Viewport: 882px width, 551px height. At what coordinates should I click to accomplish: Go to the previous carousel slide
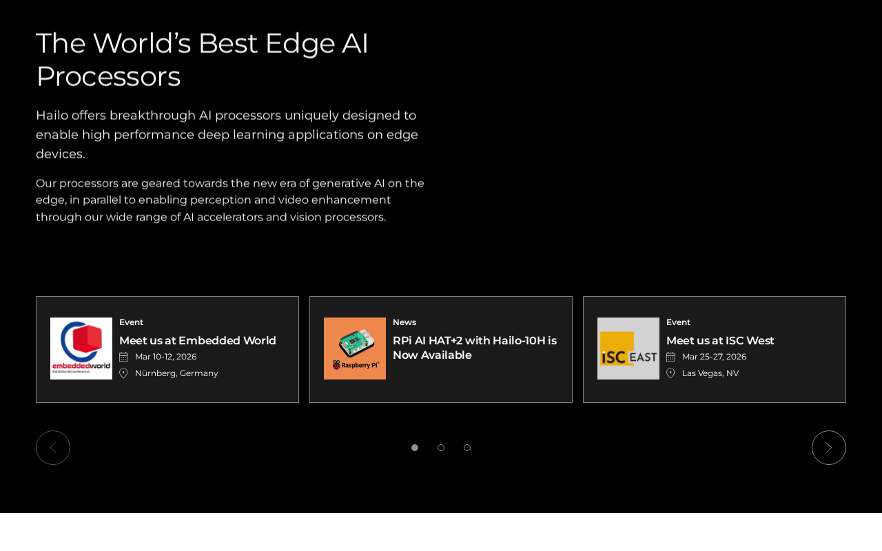(53, 448)
